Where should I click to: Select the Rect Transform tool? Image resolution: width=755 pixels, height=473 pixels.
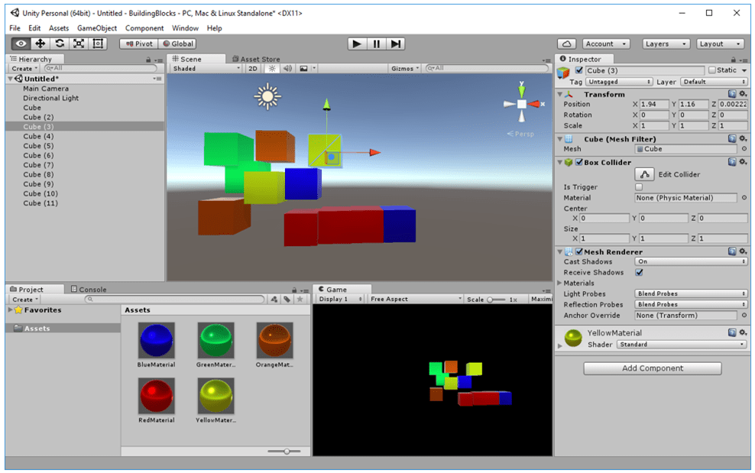click(98, 44)
